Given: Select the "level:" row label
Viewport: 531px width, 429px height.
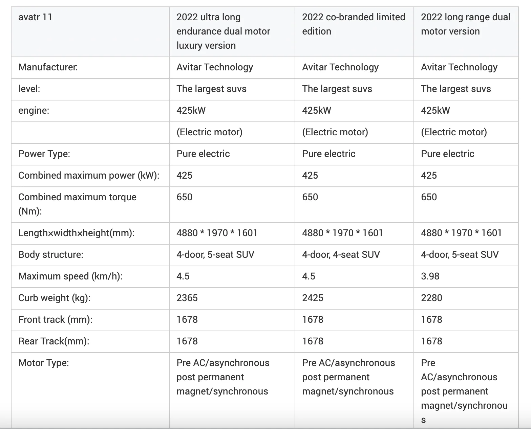Looking at the screenshot, I should click(29, 89).
